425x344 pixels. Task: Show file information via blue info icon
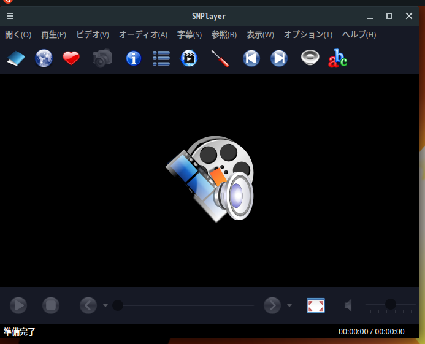(134, 58)
